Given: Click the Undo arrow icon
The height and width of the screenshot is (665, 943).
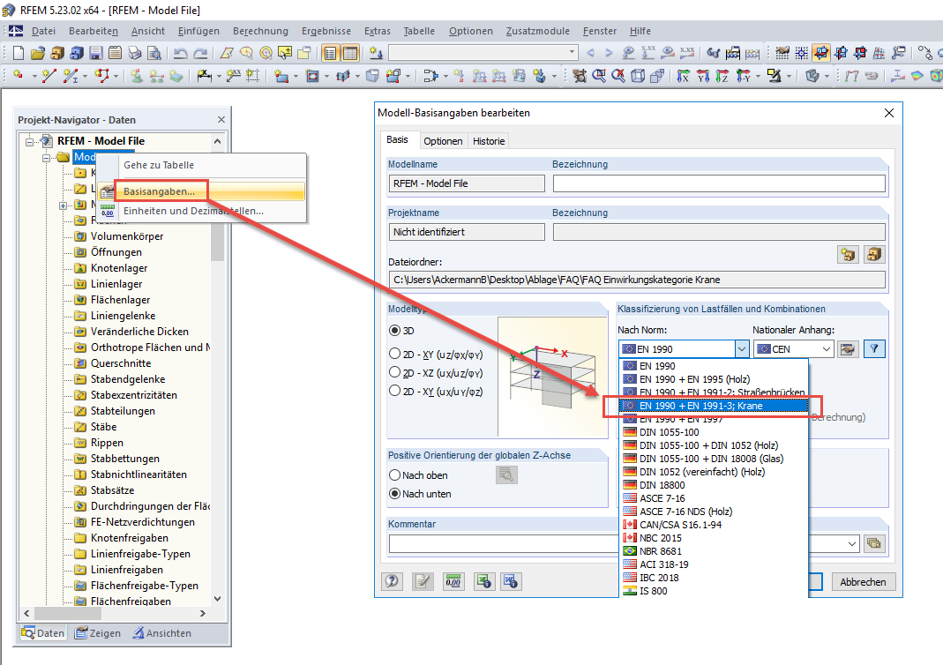Looking at the screenshot, I should [180, 53].
